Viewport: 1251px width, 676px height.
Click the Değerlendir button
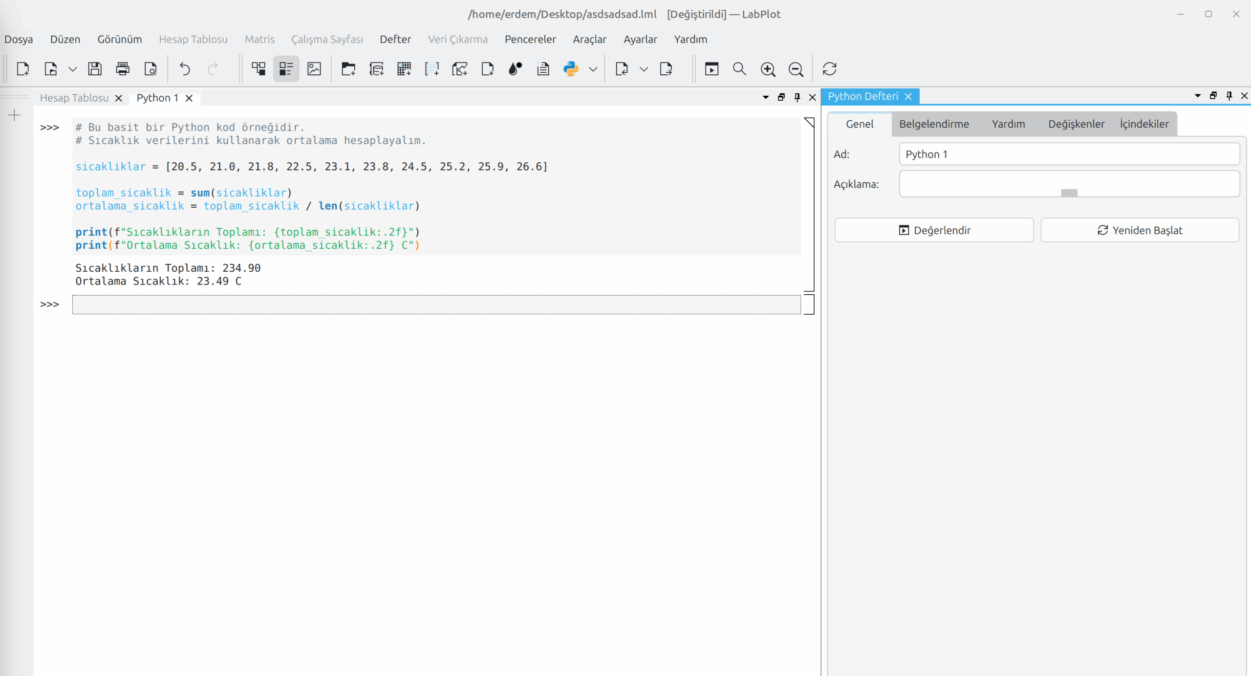click(x=934, y=230)
